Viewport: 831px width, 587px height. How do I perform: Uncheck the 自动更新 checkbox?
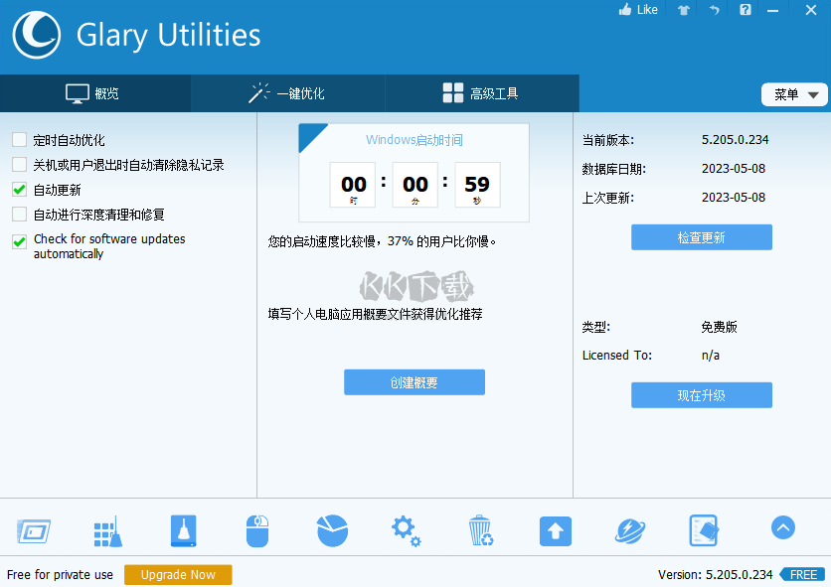pyautogui.click(x=20, y=190)
